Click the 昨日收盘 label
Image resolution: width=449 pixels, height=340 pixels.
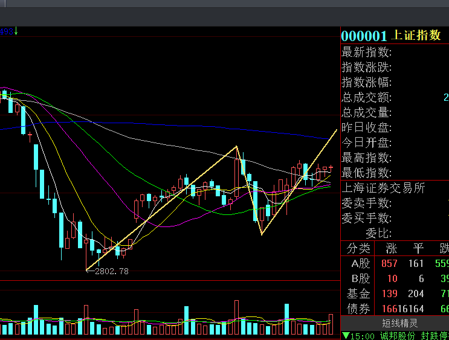[x=366, y=127]
